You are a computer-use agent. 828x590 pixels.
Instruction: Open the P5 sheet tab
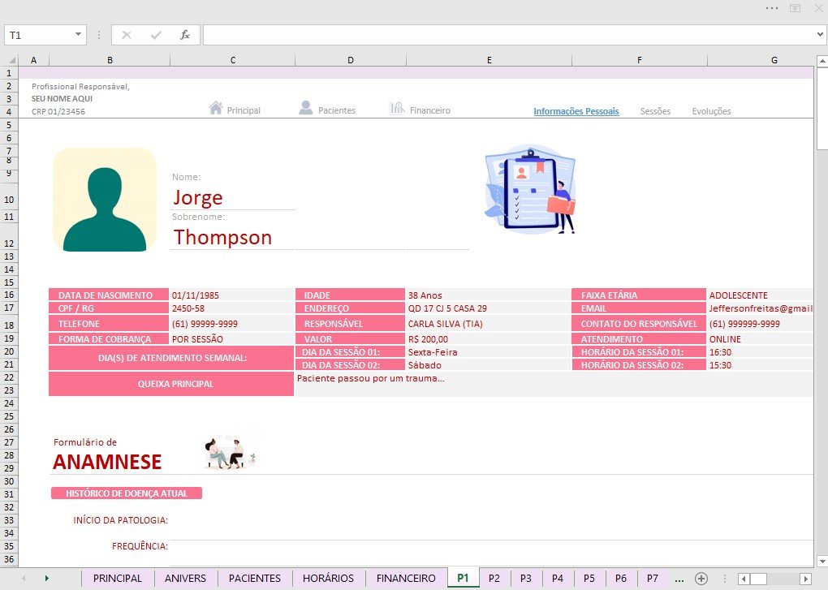point(589,579)
